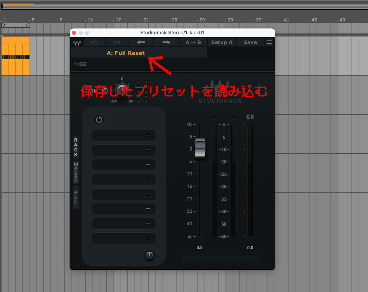The height and width of the screenshot is (292, 368).
Task: Copy settings with the A → B button
Action: 193,42
